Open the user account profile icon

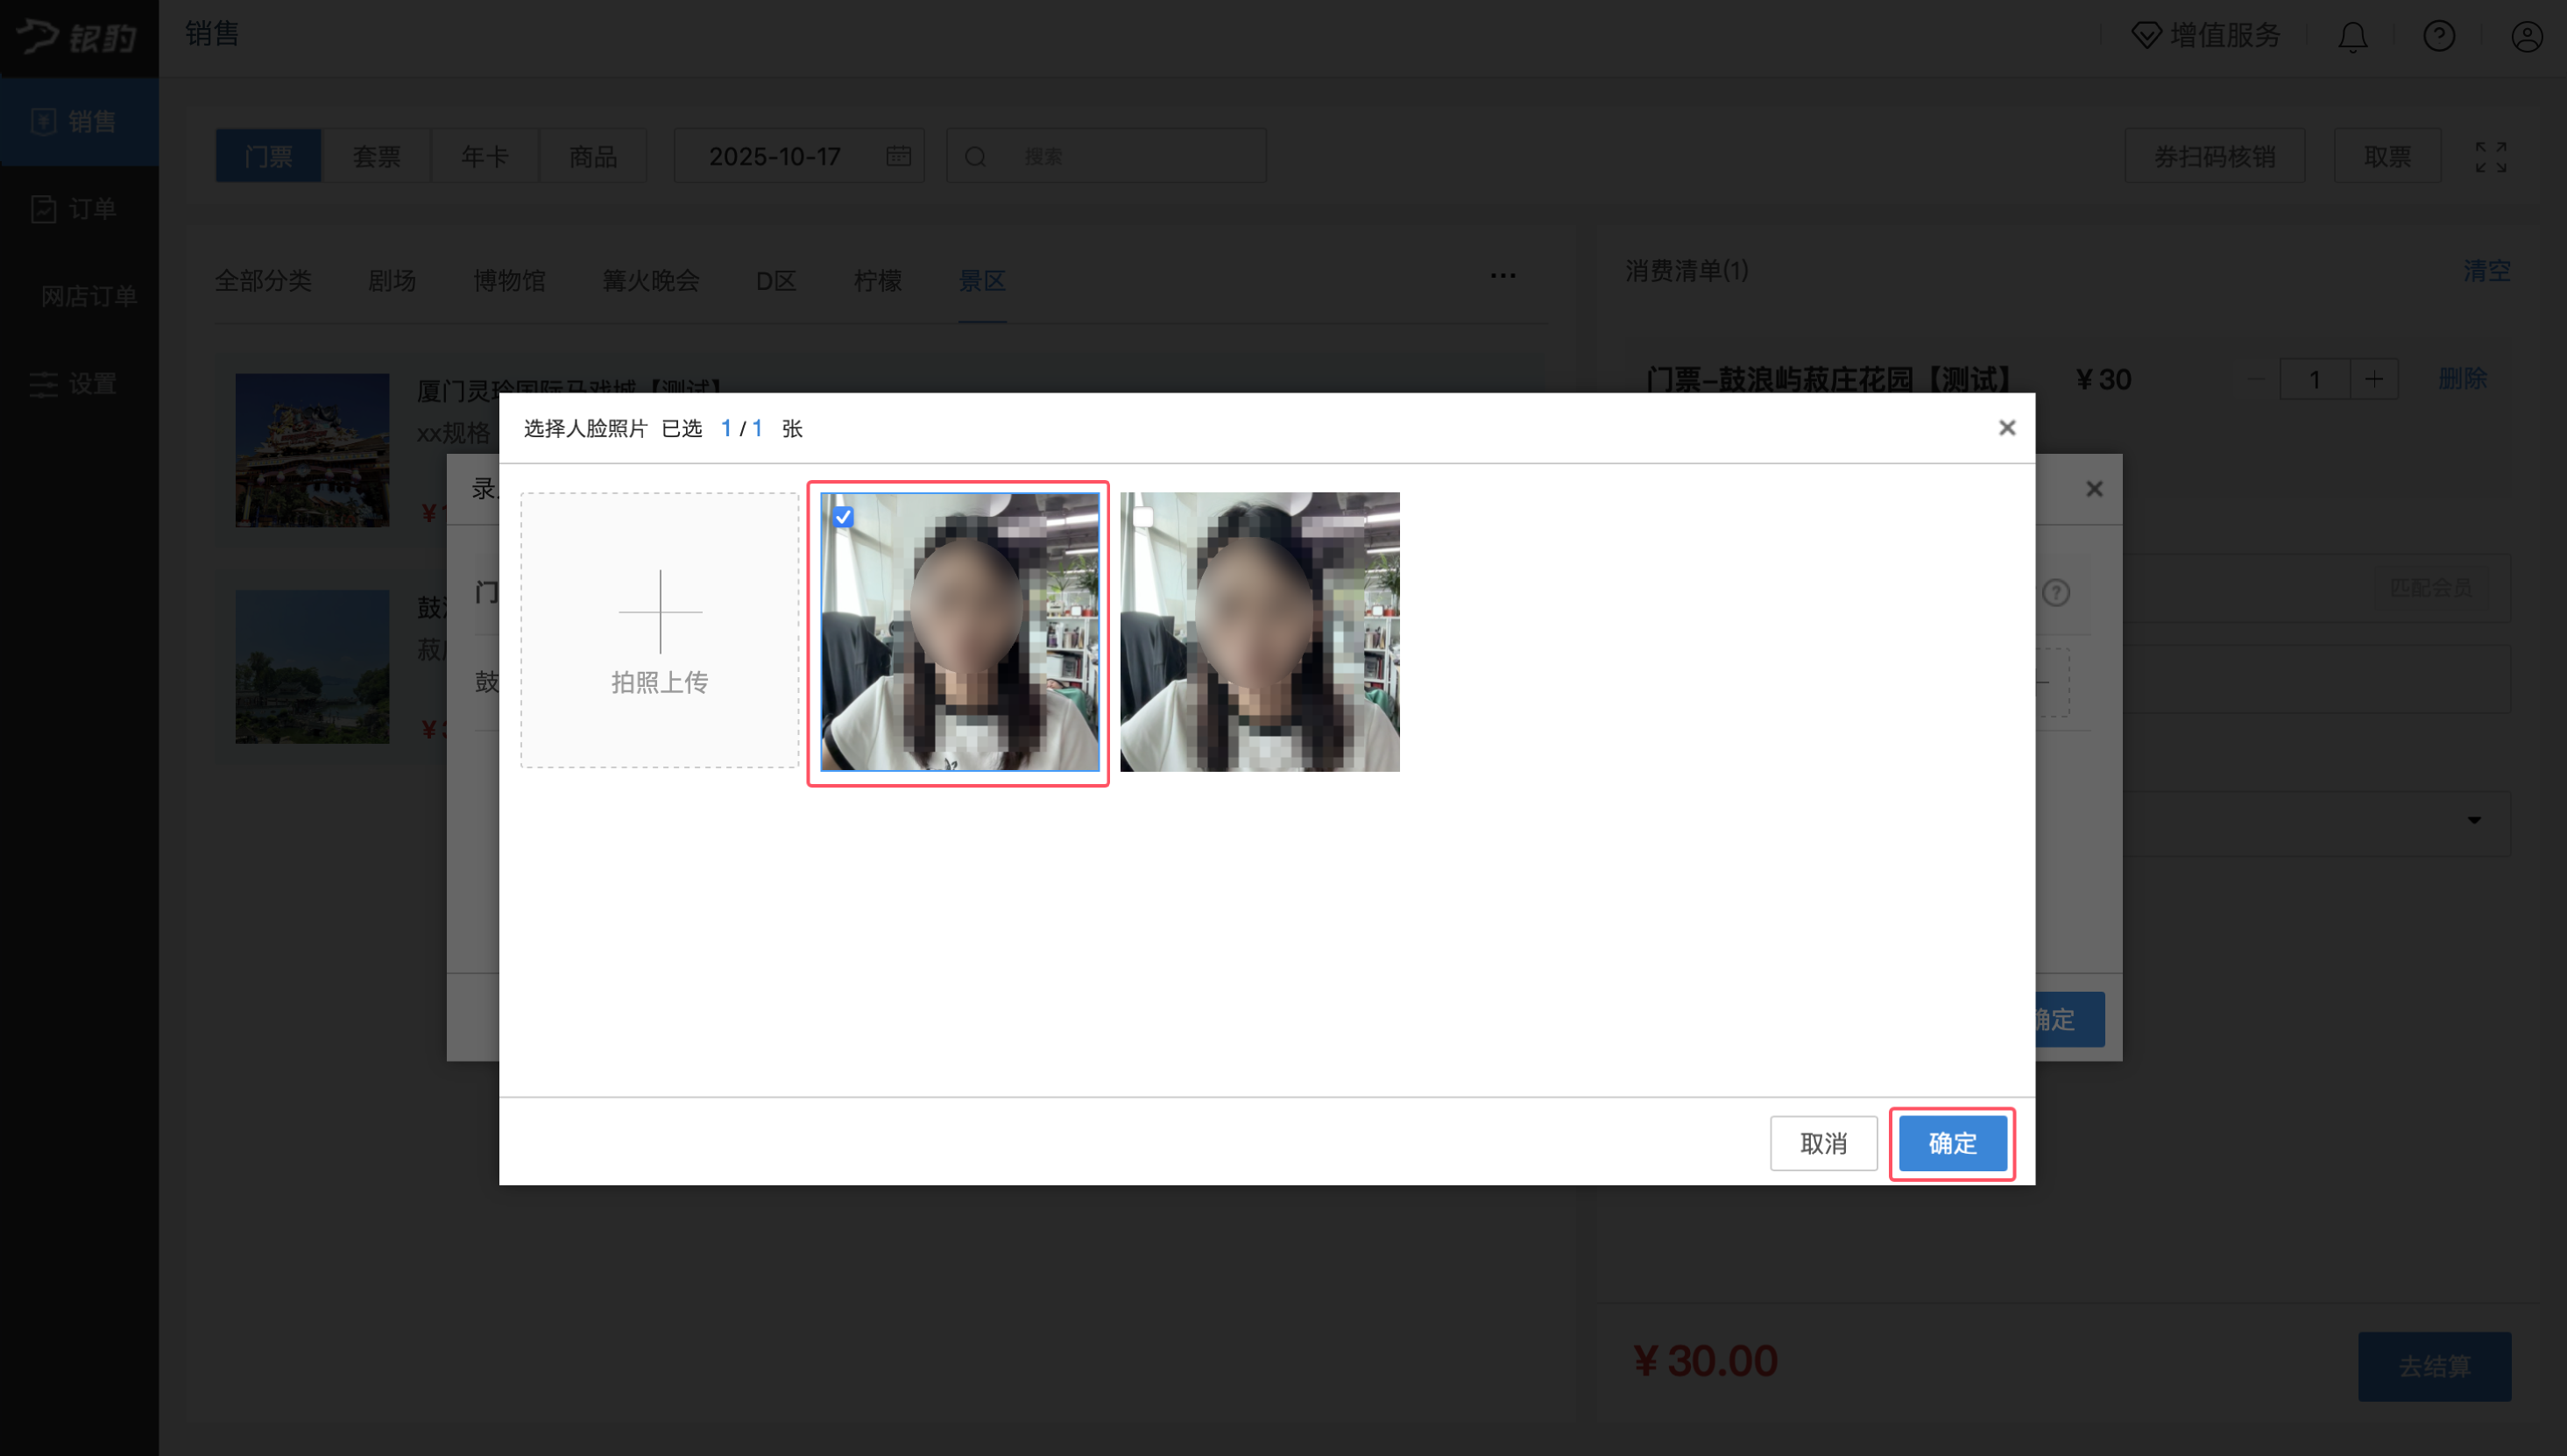point(2526,37)
